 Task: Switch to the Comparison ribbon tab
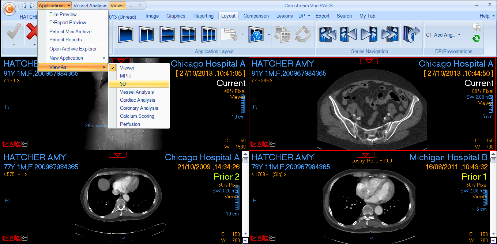pos(256,16)
